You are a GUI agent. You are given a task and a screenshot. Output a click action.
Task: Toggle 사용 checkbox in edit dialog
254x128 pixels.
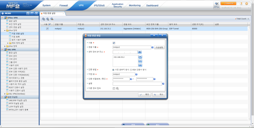114,43
